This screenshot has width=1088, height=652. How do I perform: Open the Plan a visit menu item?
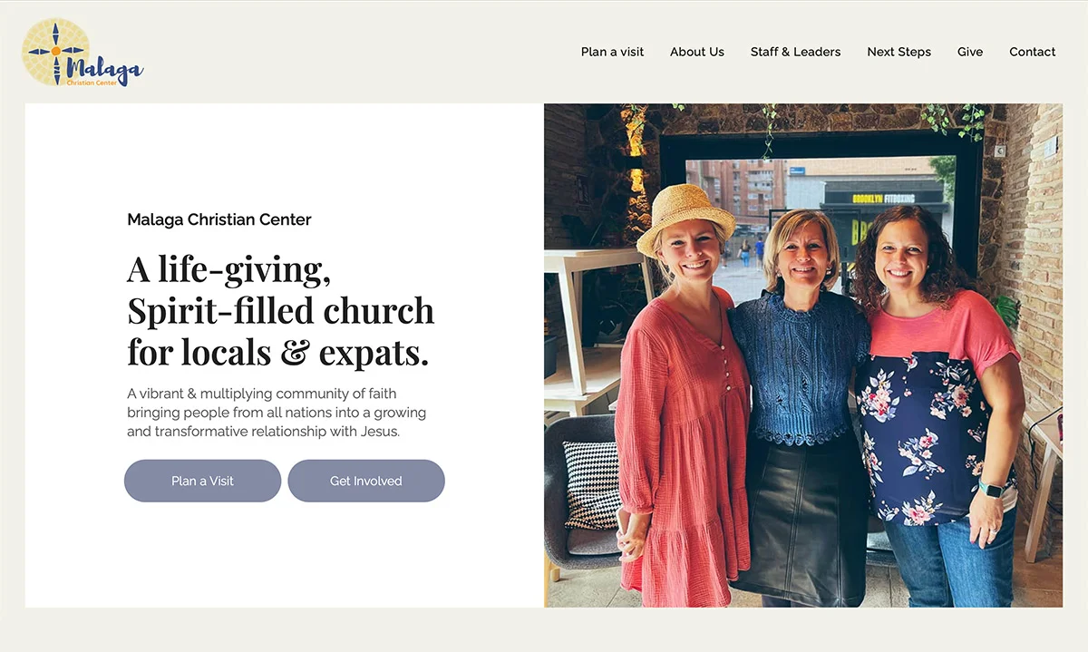point(612,52)
